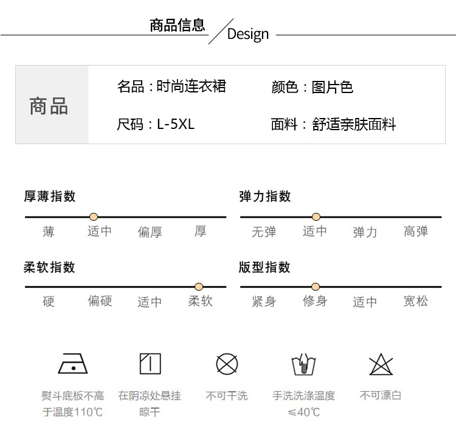The image size is (456, 430).
Task: Select 紧身 on the fit scale
Action: point(264,301)
